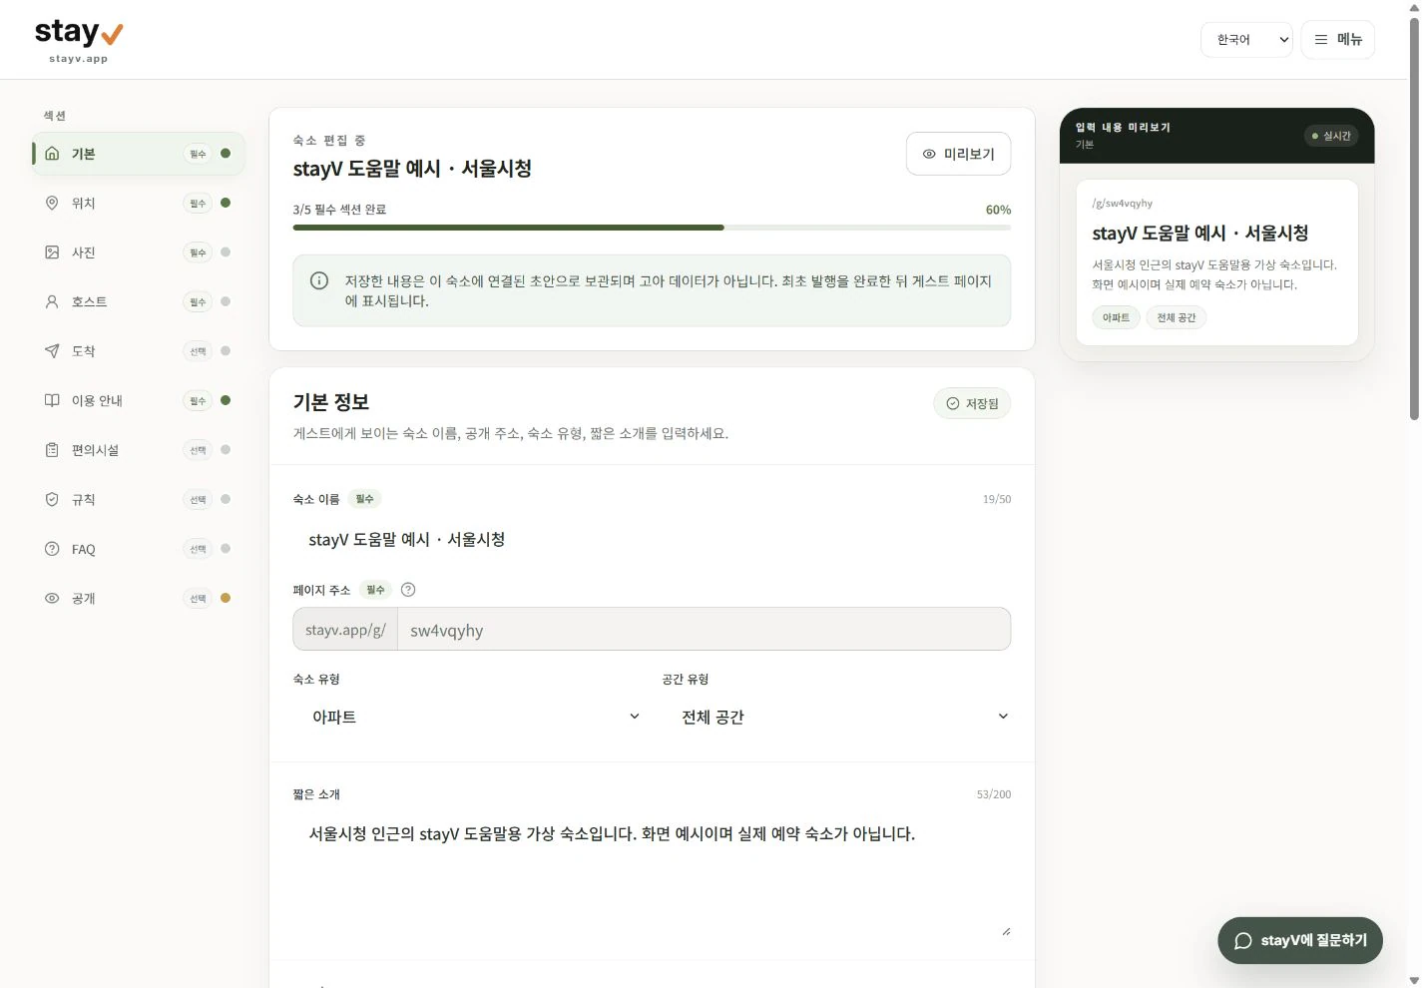The width and height of the screenshot is (1422, 988).
Task: Click the paper plane icon beside 도착
Action: [52, 351]
